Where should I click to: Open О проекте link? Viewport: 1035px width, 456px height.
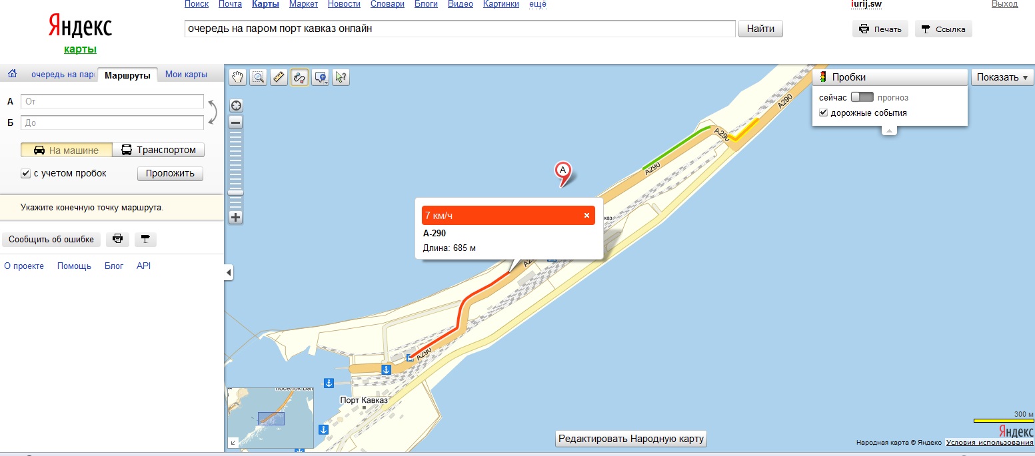[x=24, y=266]
